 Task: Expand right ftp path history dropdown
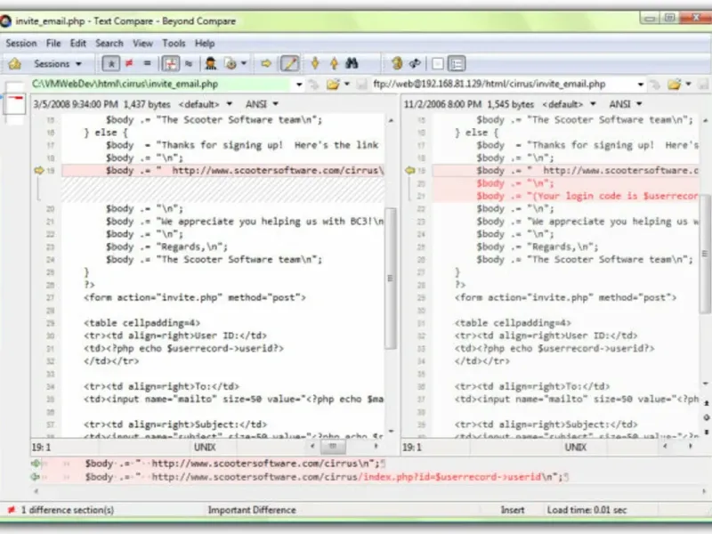coord(640,85)
